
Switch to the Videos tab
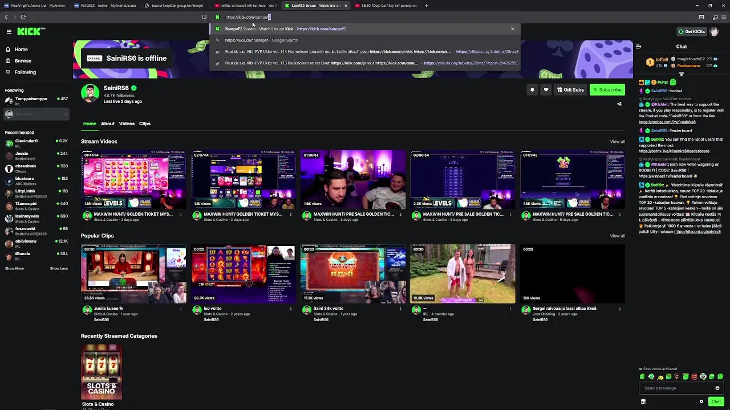coord(127,124)
